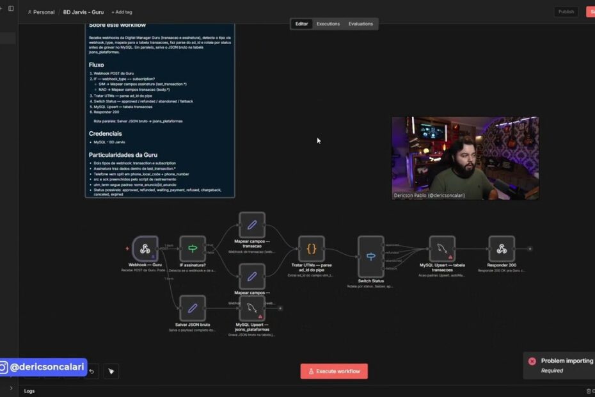The height and width of the screenshot is (397, 595).
Task: Open the Tratar UTMs code node
Action: coord(312,248)
